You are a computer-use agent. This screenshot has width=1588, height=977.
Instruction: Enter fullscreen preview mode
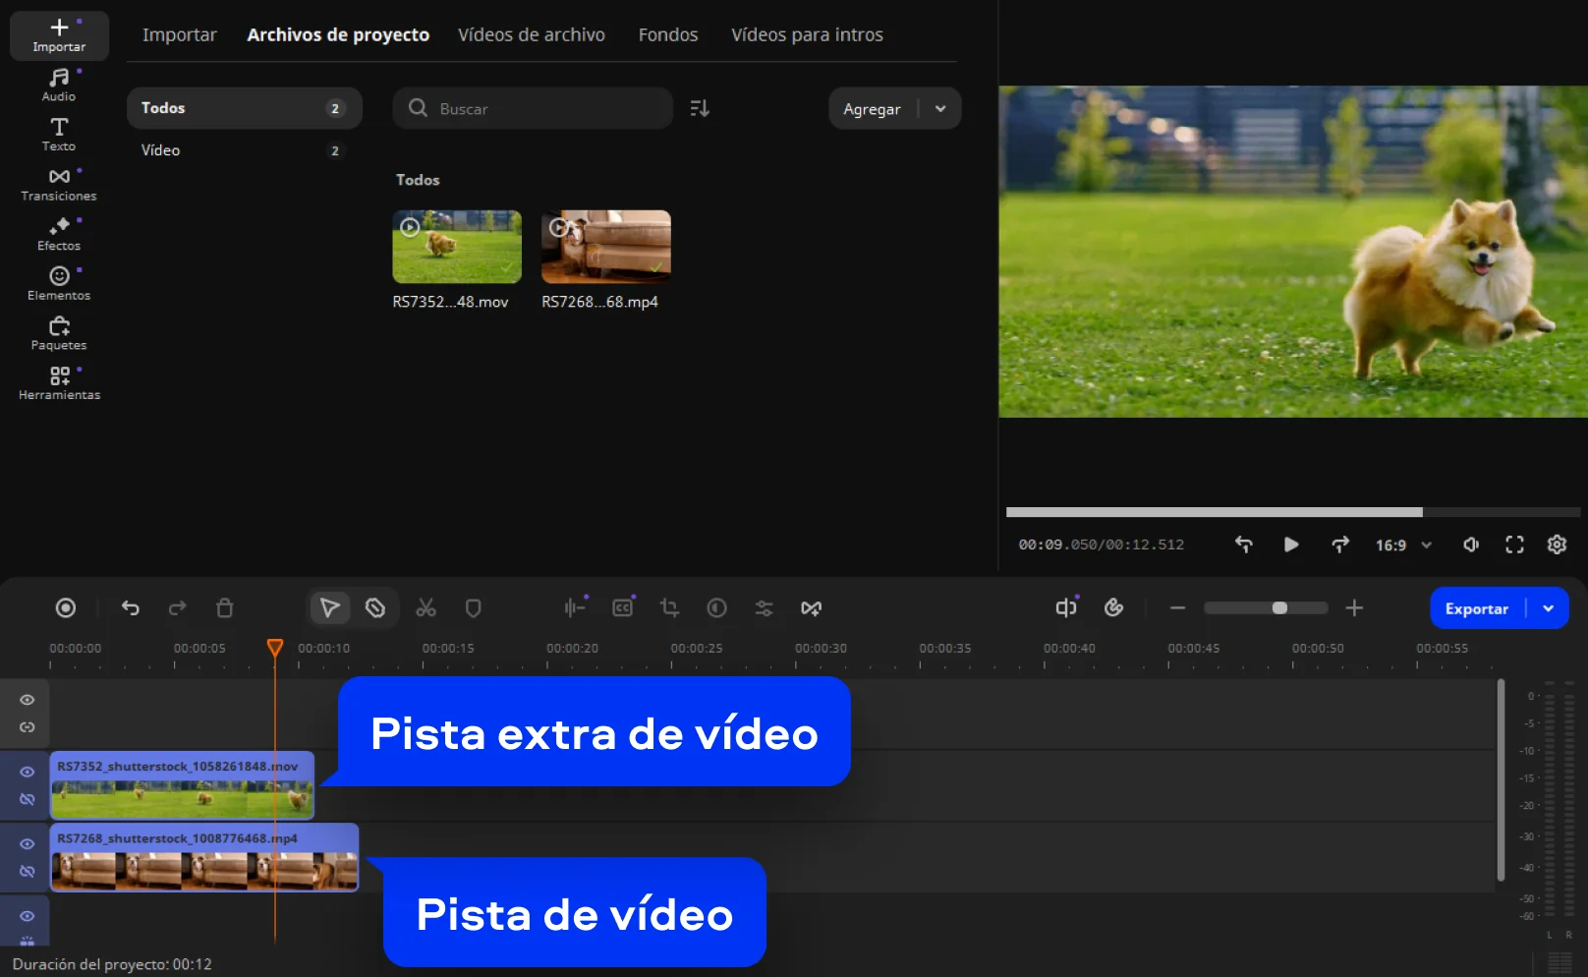pos(1514,545)
